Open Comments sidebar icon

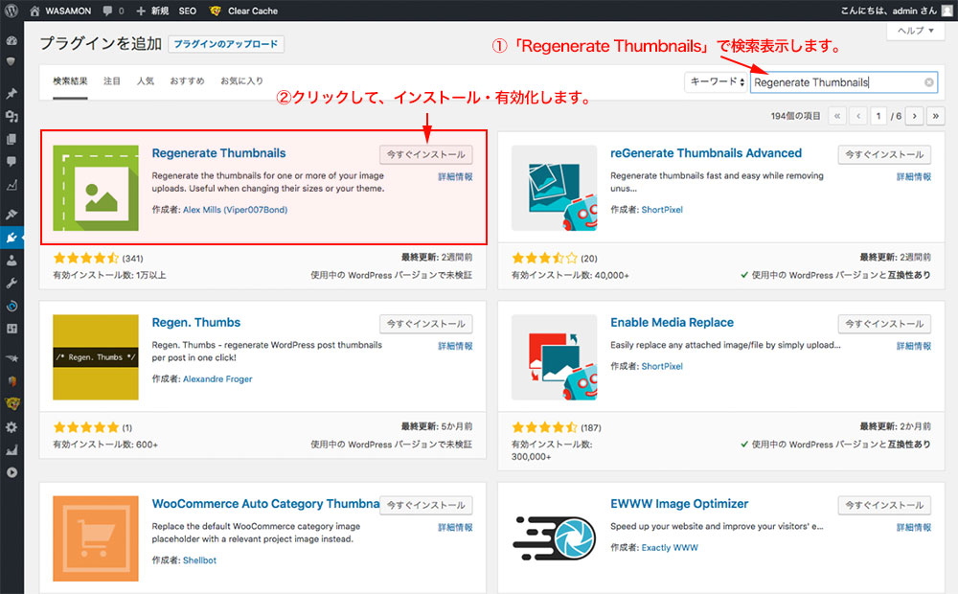click(x=11, y=162)
